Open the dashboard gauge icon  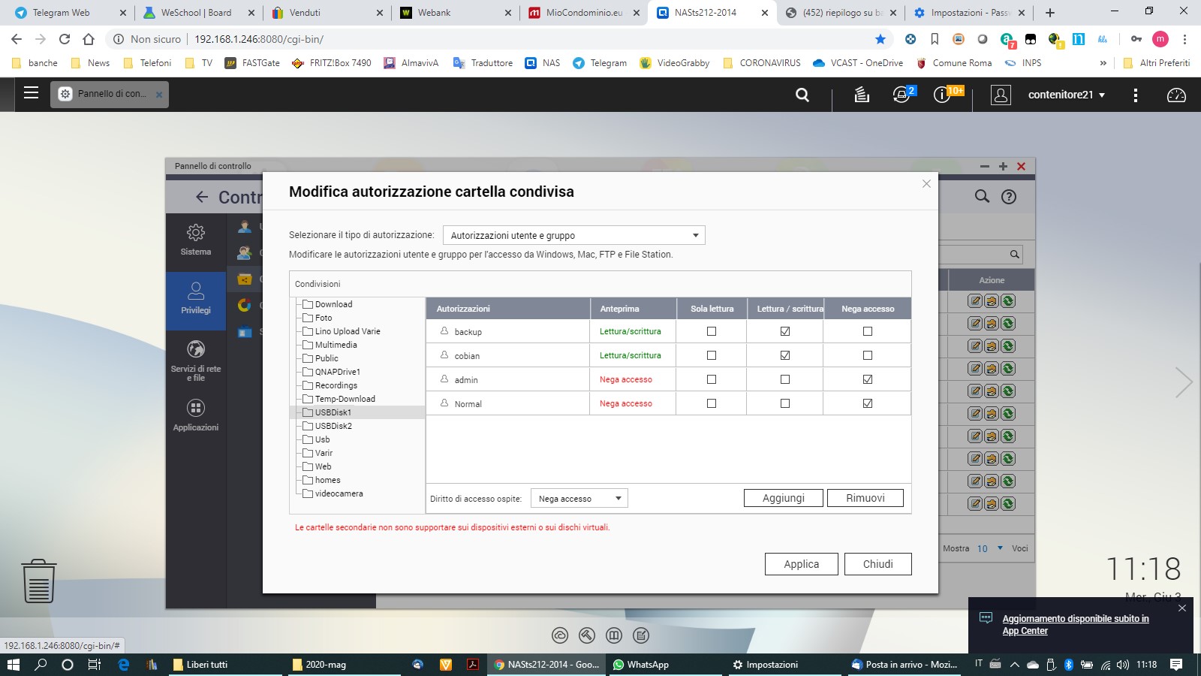1176,95
